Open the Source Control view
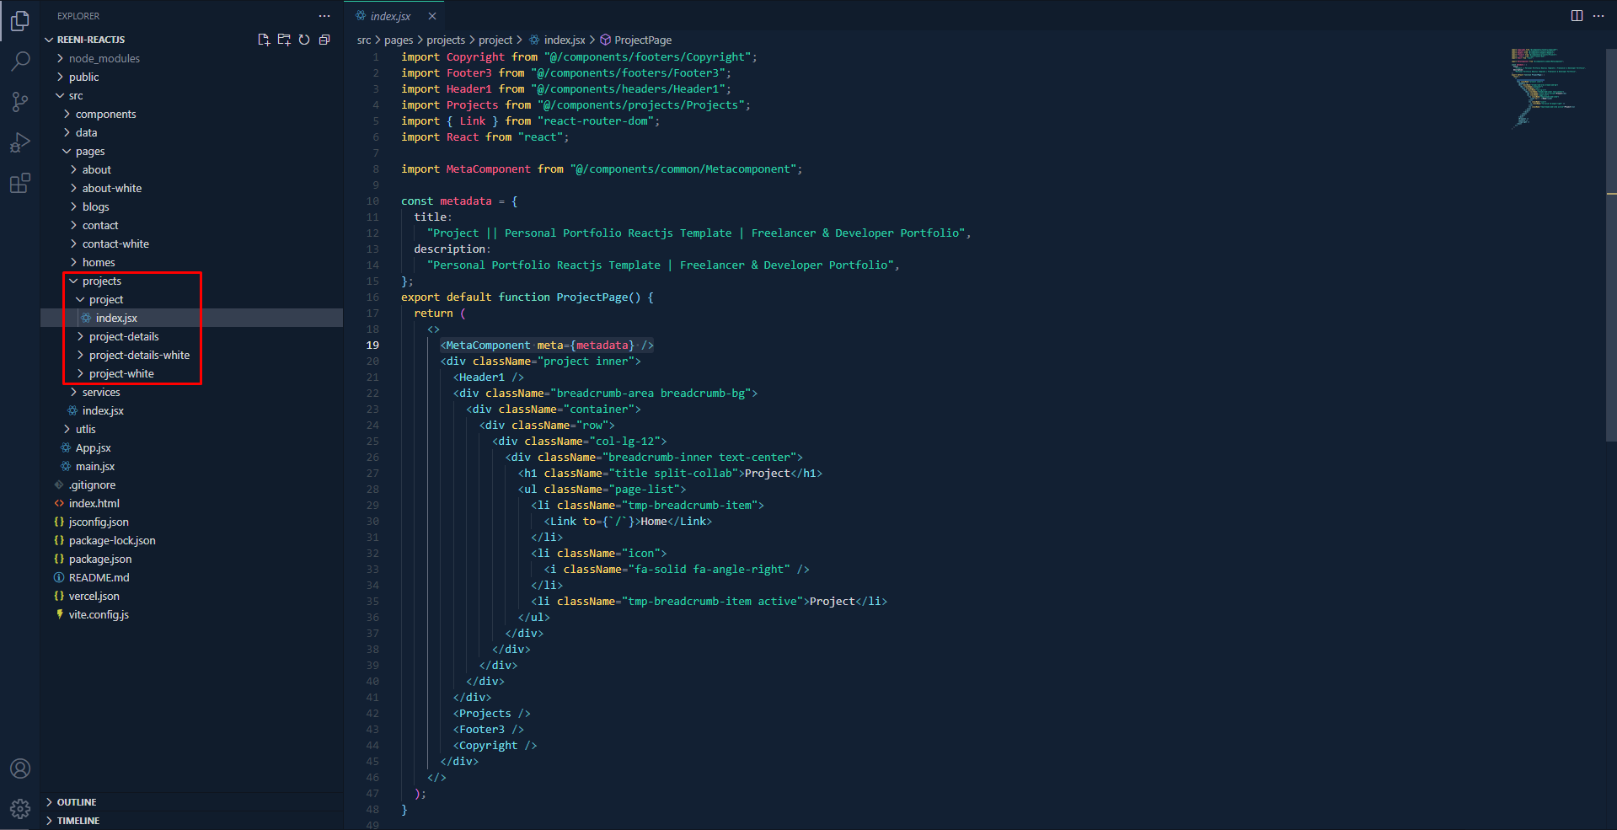This screenshot has height=830, width=1617. coord(20,102)
